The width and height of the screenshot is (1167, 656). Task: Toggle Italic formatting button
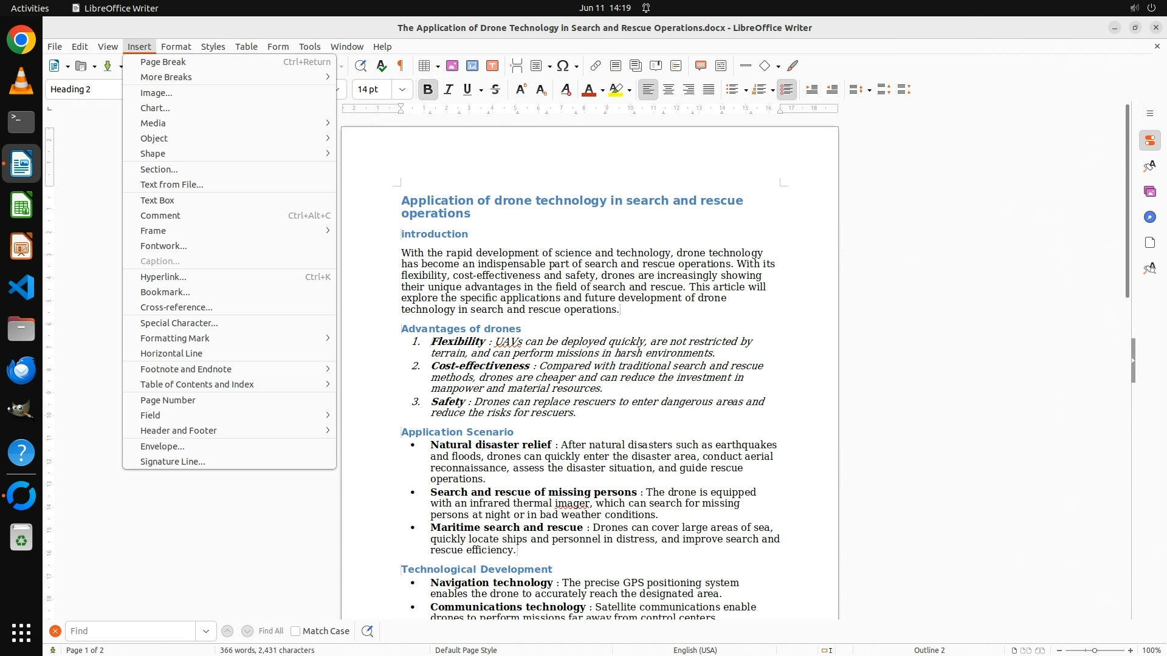pos(449,90)
